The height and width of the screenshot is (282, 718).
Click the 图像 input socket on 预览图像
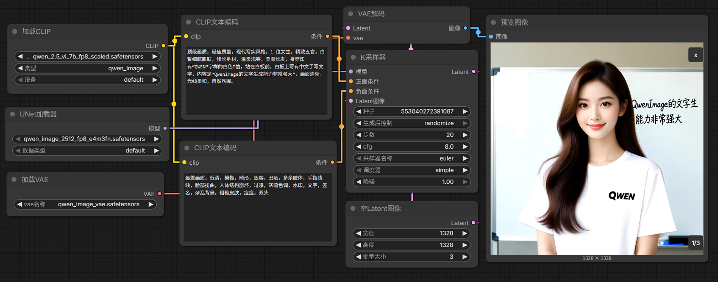pyautogui.click(x=491, y=37)
